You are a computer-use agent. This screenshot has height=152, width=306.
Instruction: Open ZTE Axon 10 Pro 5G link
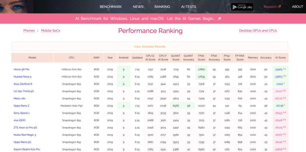pyautogui.click(x=25, y=128)
